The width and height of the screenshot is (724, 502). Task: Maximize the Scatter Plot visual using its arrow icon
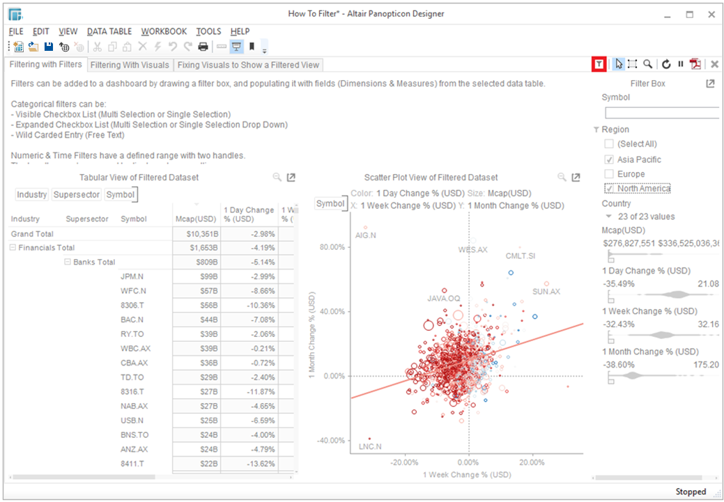tap(576, 178)
